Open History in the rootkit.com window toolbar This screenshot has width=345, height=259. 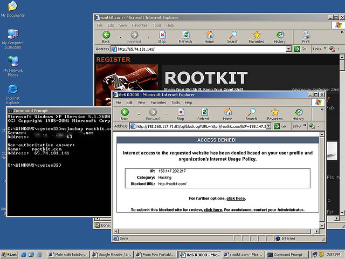coord(280,37)
